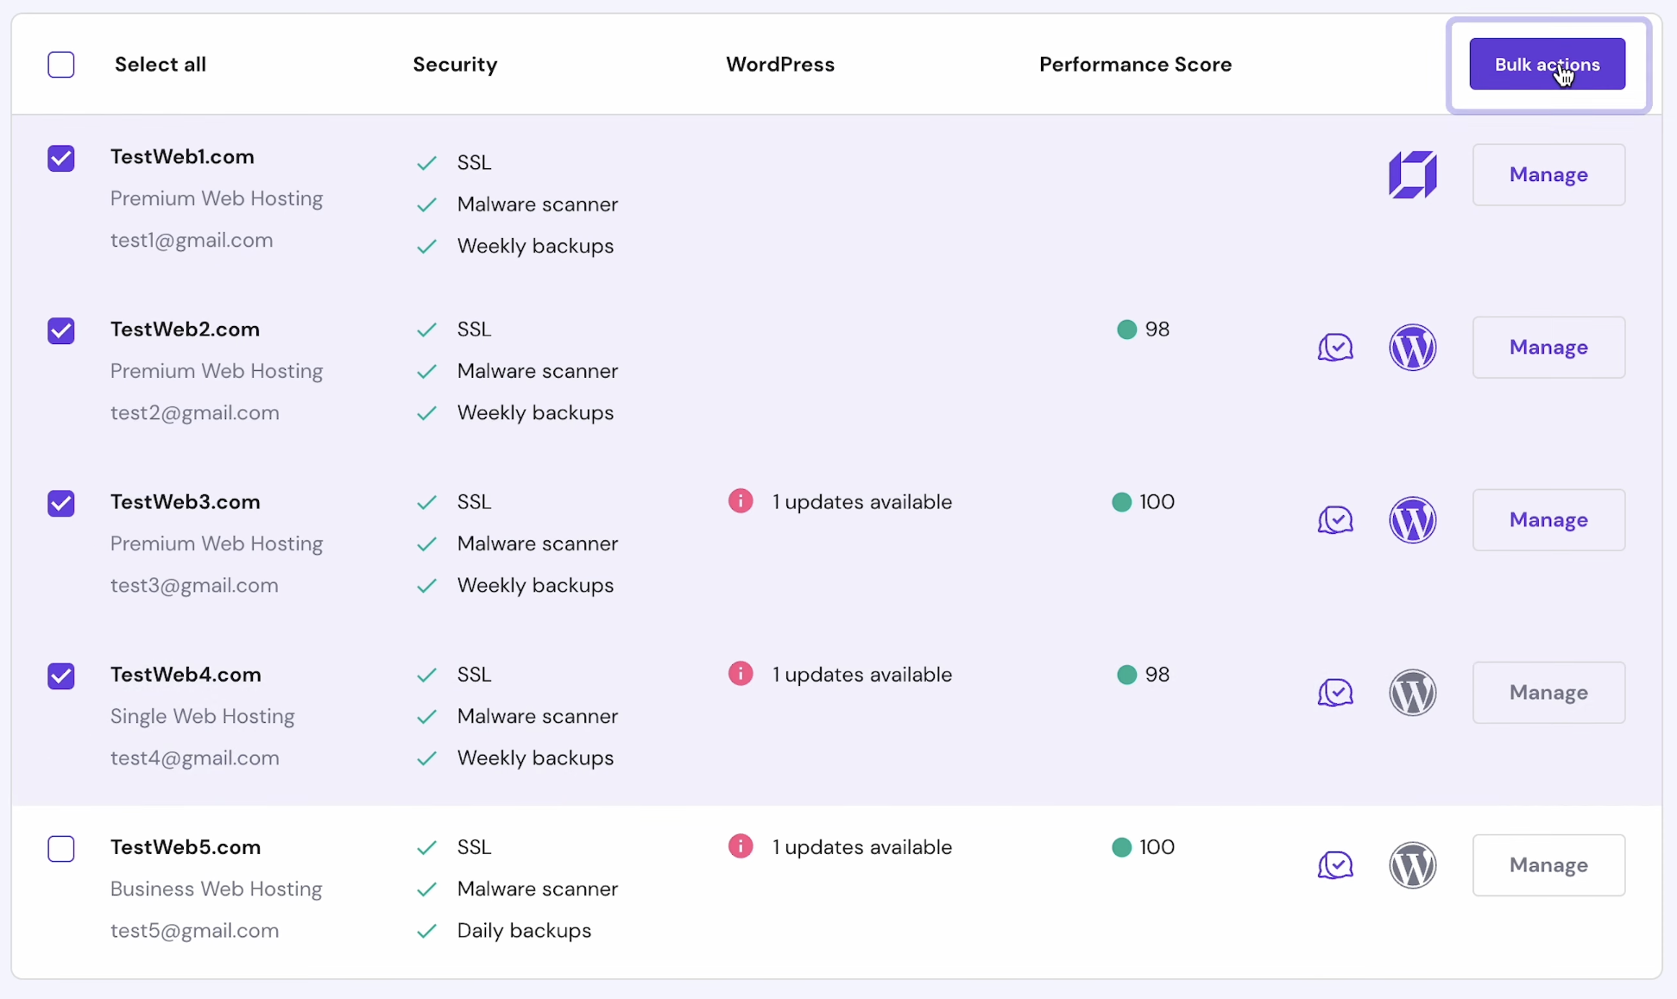Click the red info icon in TestWeb5.com row

pyautogui.click(x=741, y=846)
